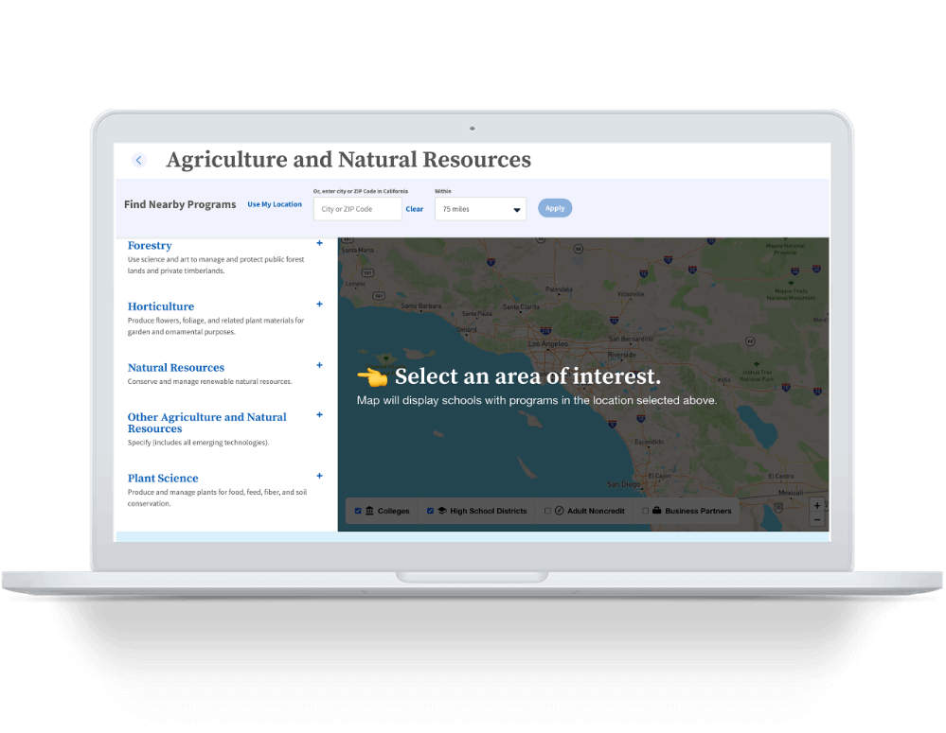Screen dimensions: 946x733
Task: Click the Business Partners briefcase icon
Action: [x=657, y=511]
